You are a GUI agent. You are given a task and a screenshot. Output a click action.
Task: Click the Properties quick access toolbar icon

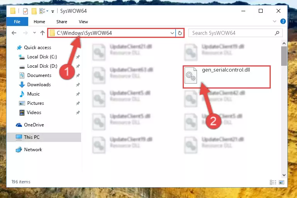[25, 11]
